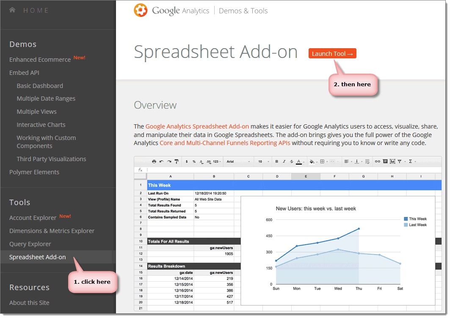Click the Vertical align icon
450x318 pixels.
[357, 162]
